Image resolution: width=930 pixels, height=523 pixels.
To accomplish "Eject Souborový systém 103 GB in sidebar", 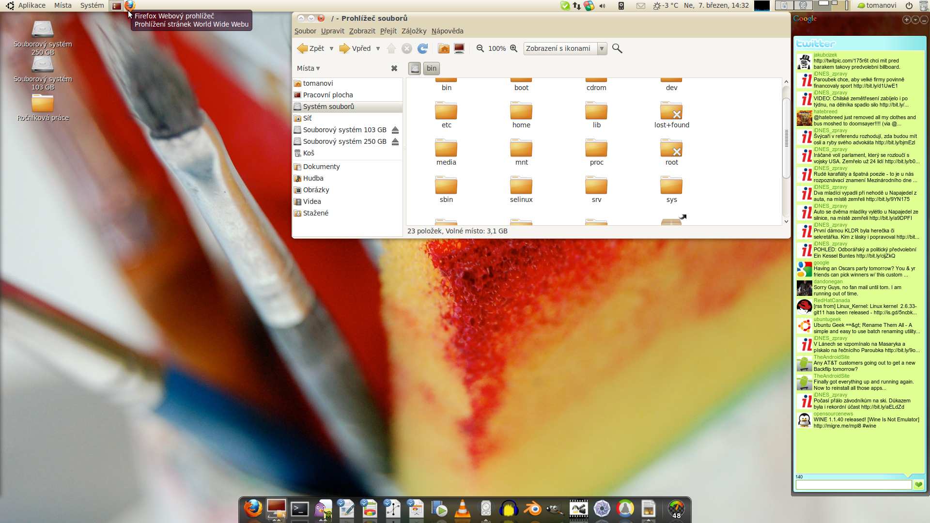I will 395,130.
